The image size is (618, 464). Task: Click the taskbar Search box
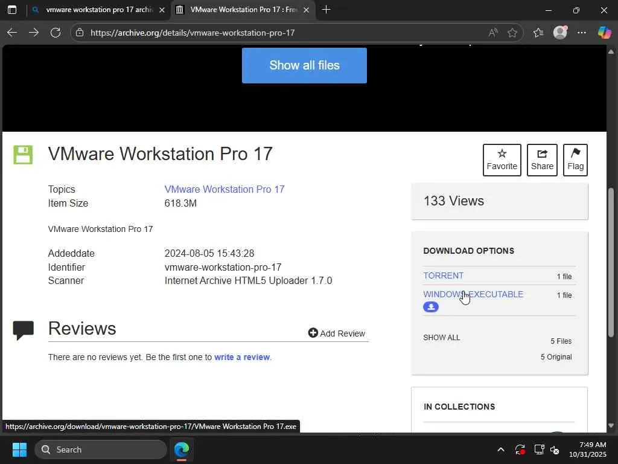tap(101, 449)
